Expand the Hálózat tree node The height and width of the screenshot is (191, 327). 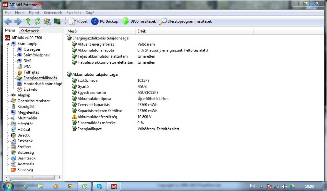(8, 130)
